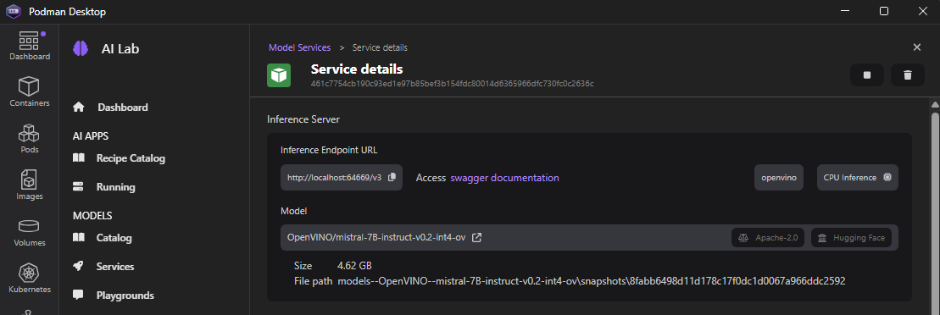The width and height of the screenshot is (940, 315).
Task: Open Playgrounds in AI Lab menu
Action: (x=125, y=296)
